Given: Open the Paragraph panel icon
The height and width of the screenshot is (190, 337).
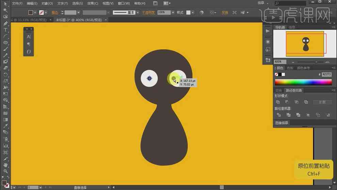Looking at the screenshot, I should pyautogui.click(x=29, y=44).
